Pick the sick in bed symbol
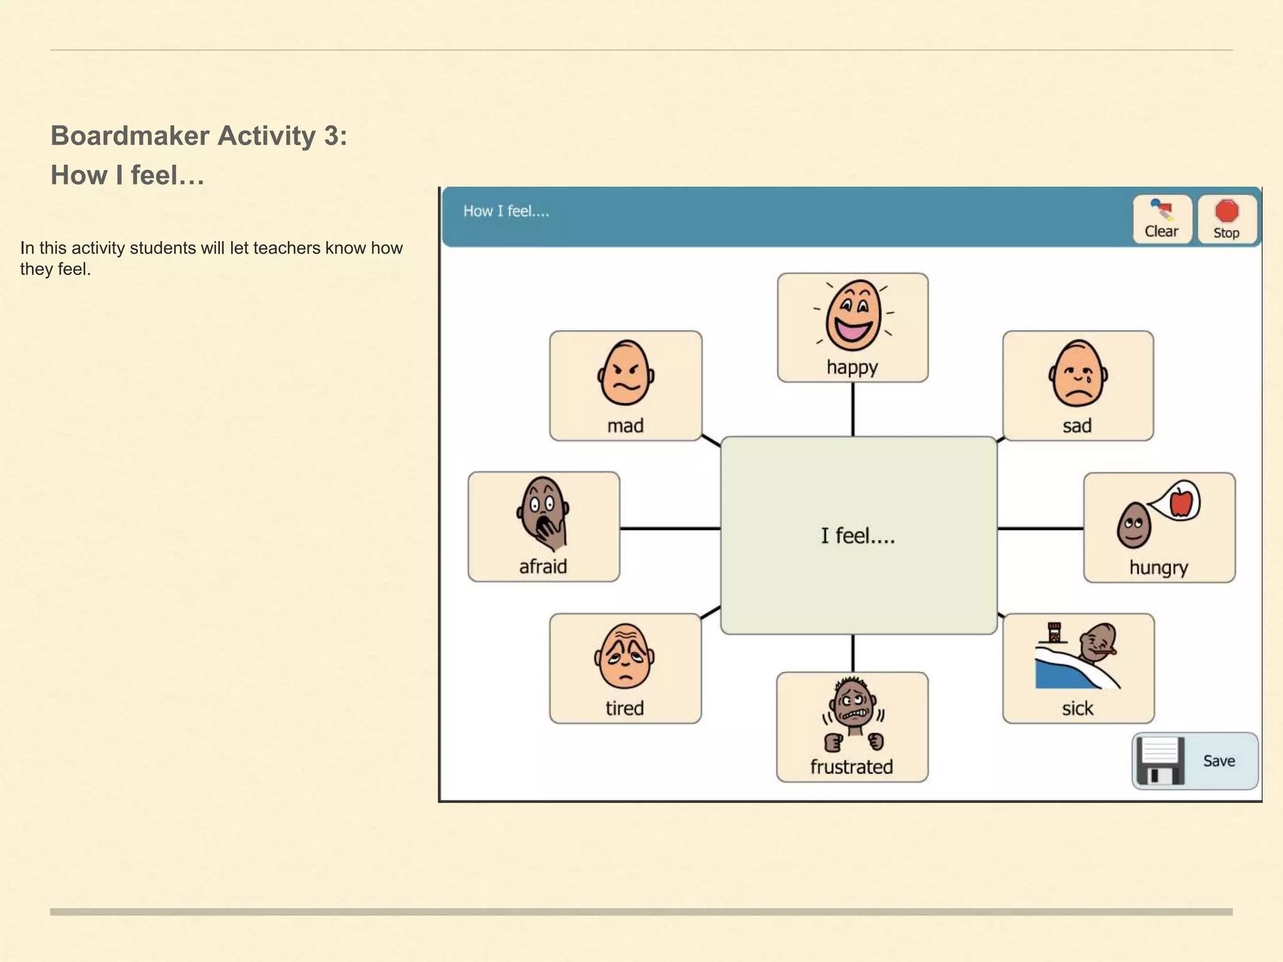This screenshot has width=1283, height=962. pyautogui.click(x=1078, y=656)
